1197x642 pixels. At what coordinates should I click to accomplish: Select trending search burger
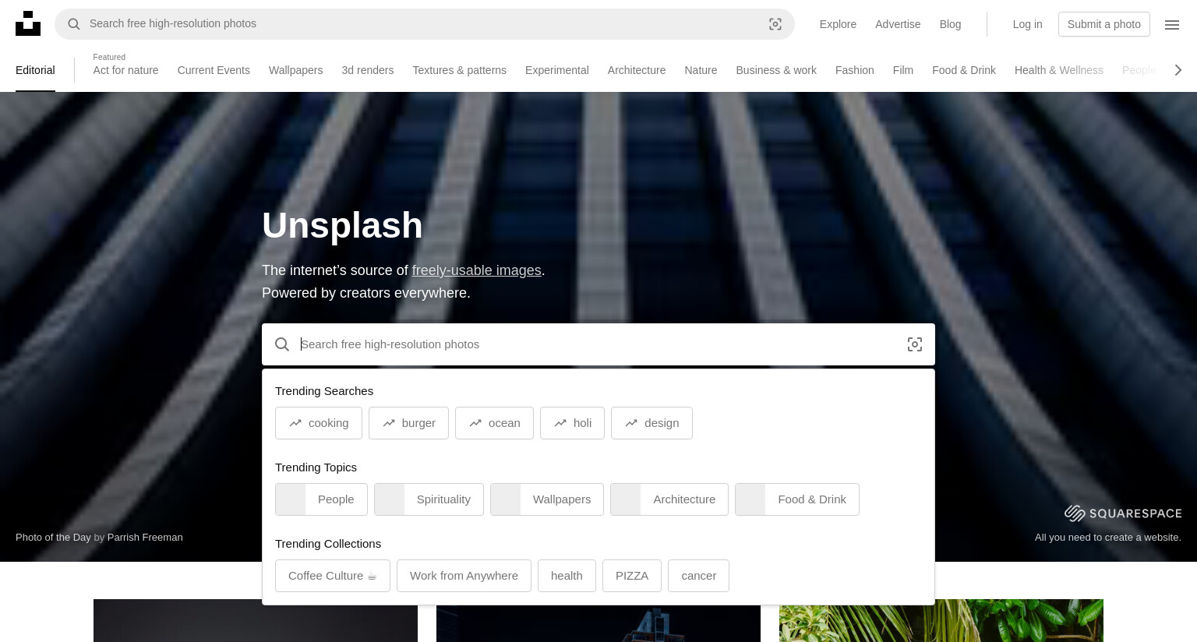coord(408,423)
